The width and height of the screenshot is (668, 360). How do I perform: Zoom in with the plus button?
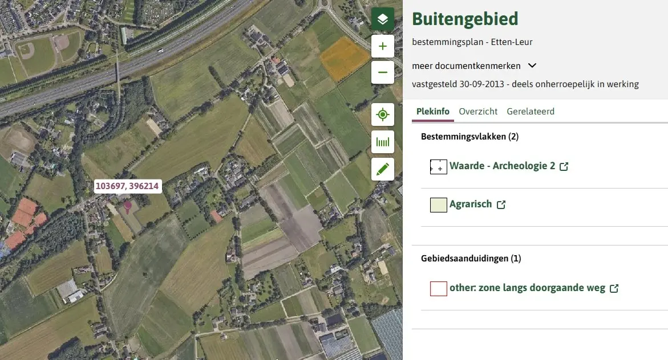(383, 46)
